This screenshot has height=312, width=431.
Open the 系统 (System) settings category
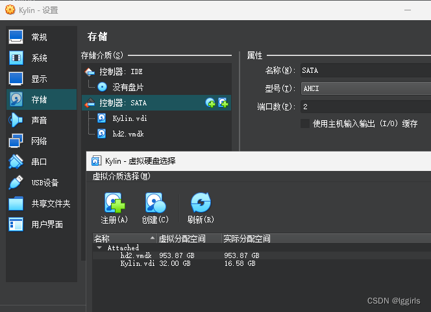[x=42, y=58]
